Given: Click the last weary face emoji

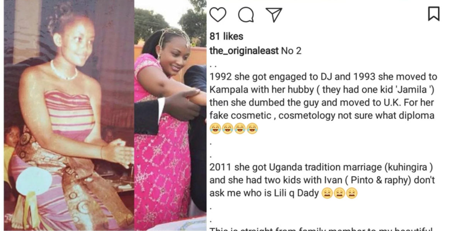Looking at the screenshot, I should pos(352,193).
